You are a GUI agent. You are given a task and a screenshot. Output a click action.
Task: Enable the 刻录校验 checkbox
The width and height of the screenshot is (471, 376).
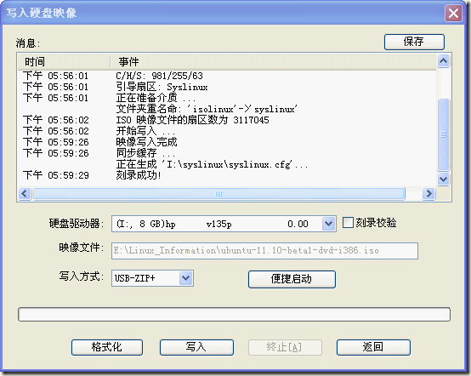(x=348, y=223)
